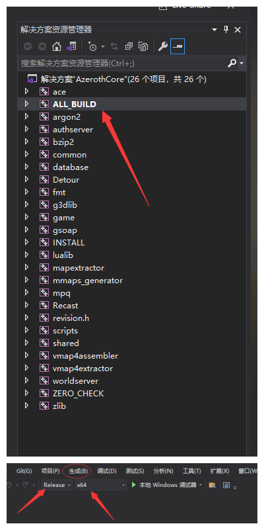Viewport: 264px width, 530px height.
Task: Expand the worldserver project node
Action: pyautogui.click(x=26, y=381)
